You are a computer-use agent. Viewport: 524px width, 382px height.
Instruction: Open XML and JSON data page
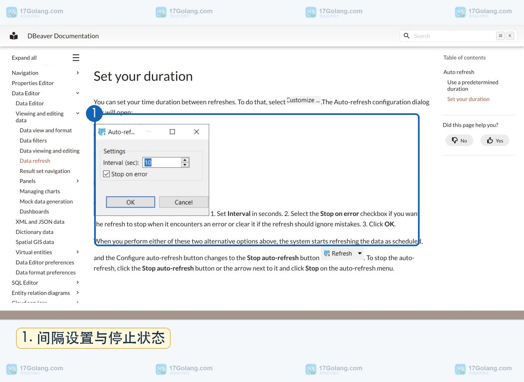click(x=40, y=222)
